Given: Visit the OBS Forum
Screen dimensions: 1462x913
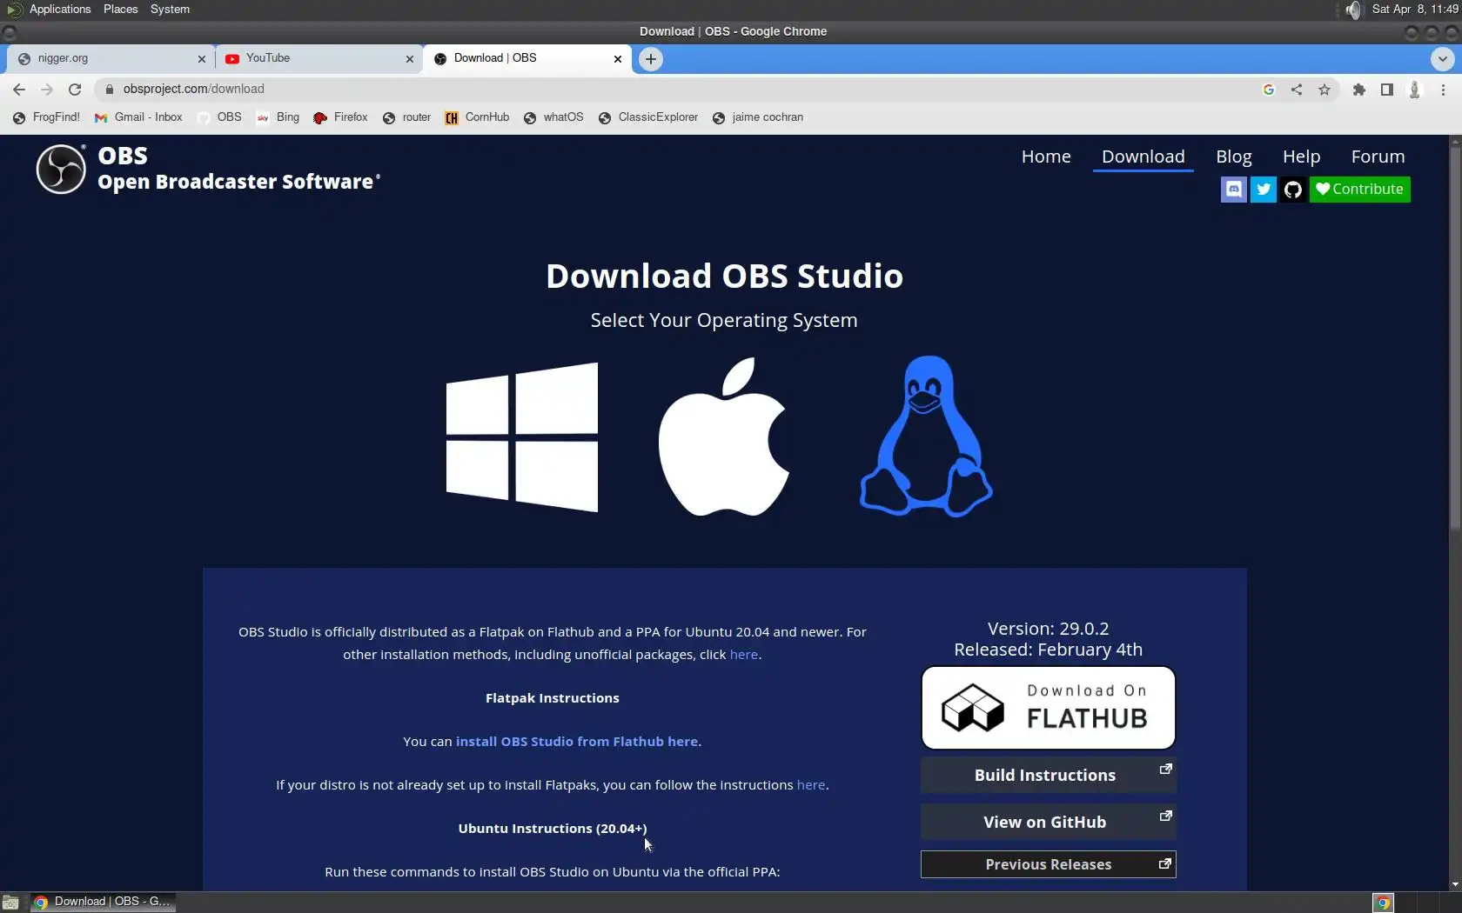Looking at the screenshot, I should 1378,157.
